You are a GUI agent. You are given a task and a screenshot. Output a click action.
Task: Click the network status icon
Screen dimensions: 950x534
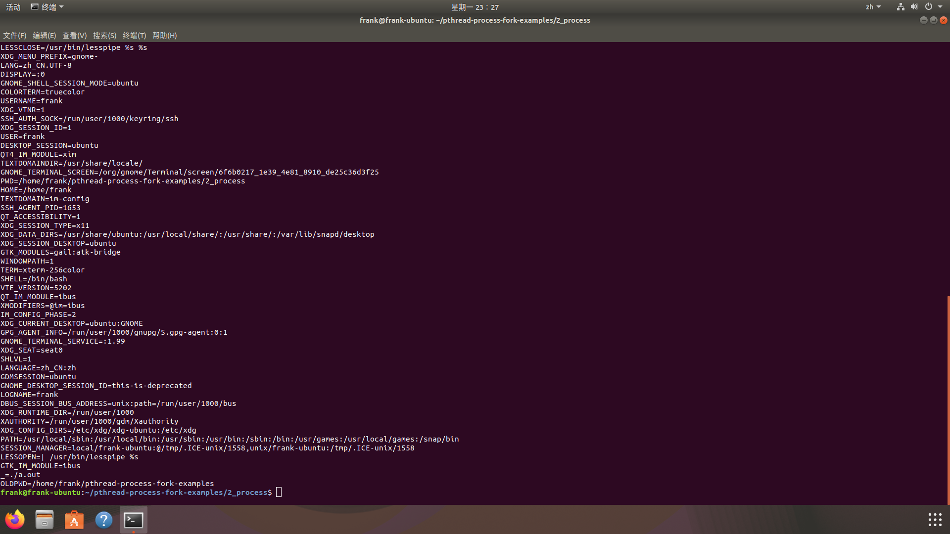pyautogui.click(x=901, y=7)
